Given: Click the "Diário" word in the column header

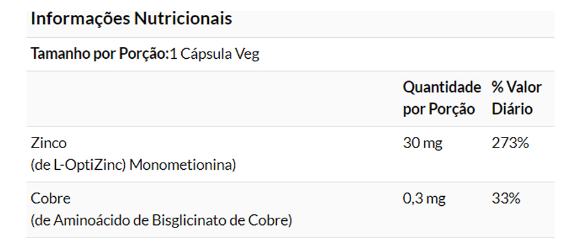Looking at the screenshot, I should [512, 110].
